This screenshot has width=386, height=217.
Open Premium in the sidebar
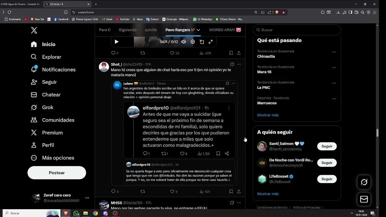coord(47,133)
